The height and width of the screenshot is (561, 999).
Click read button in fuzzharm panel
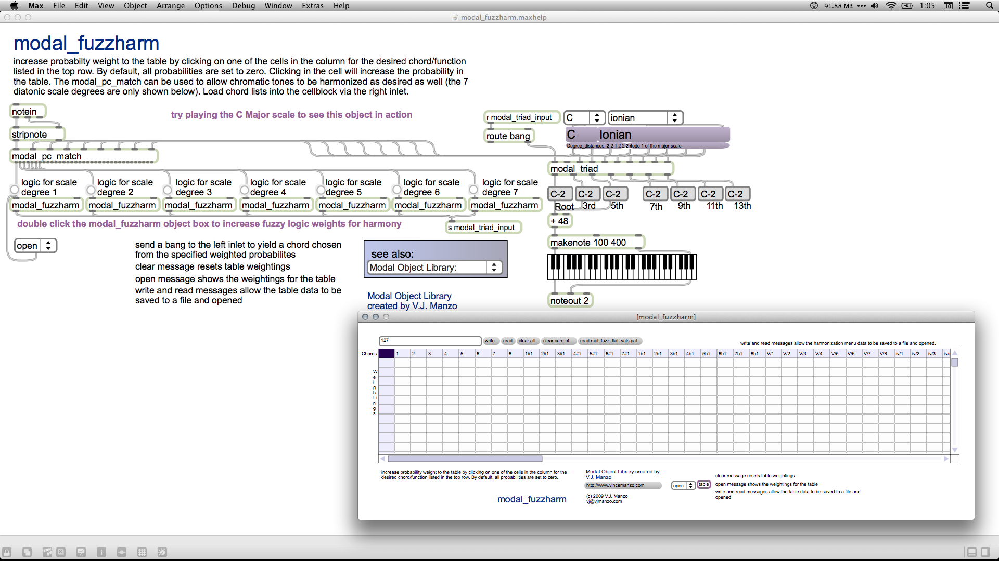tap(507, 340)
